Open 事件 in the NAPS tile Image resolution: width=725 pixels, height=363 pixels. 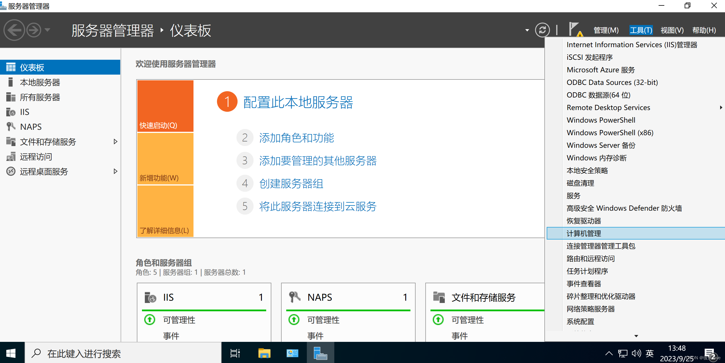pos(315,336)
